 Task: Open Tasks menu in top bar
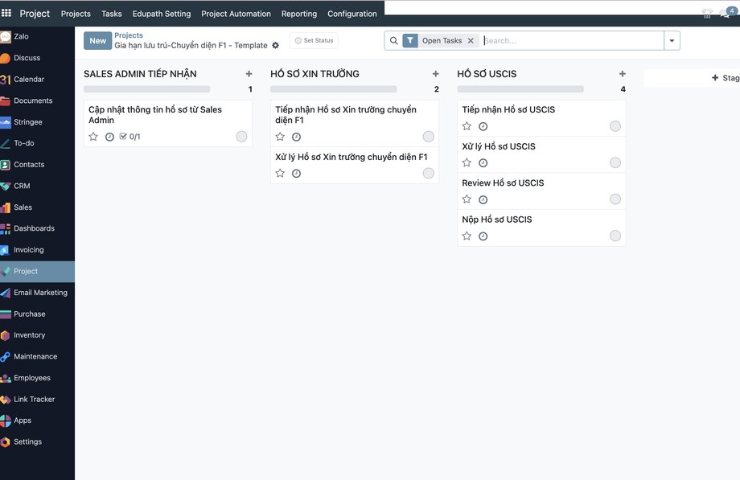(111, 14)
